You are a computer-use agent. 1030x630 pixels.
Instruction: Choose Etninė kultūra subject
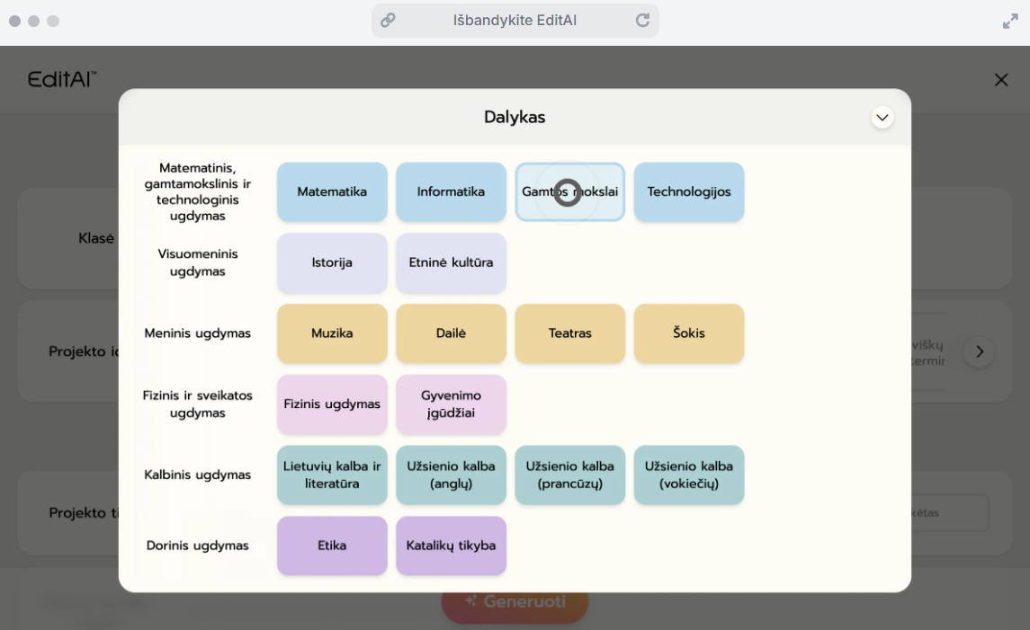[x=451, y=263]
